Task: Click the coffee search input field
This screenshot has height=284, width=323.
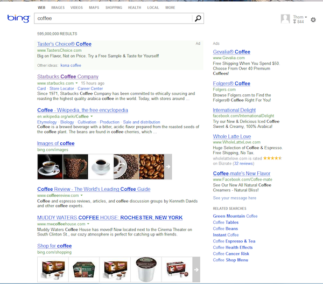Action: click(112, 19)
